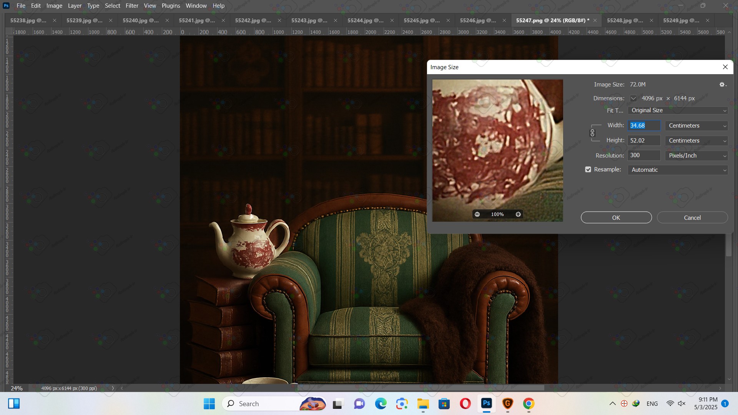Open the Select menu

(113, 6)
